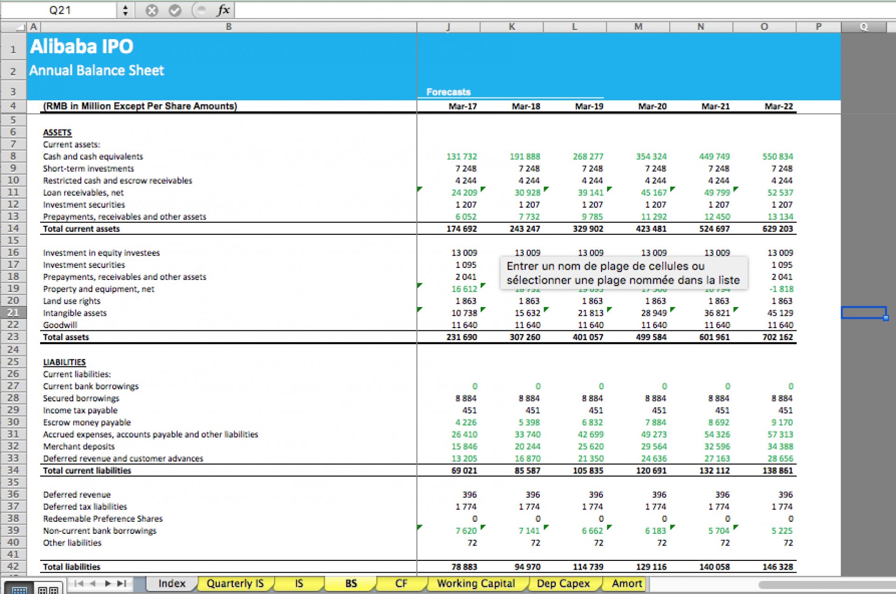The image size is (896, 594).
Task: Click the confirm entry checkmark icon
Action: tap(175, 10)
